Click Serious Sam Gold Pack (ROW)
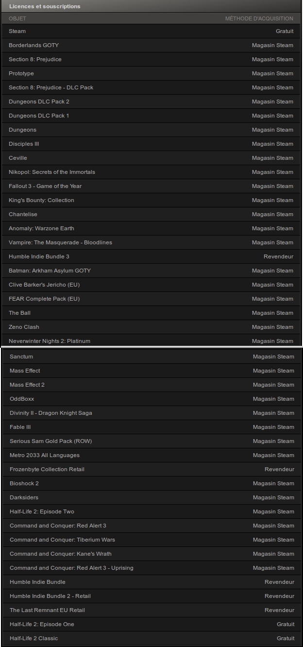 coord(152,441)
